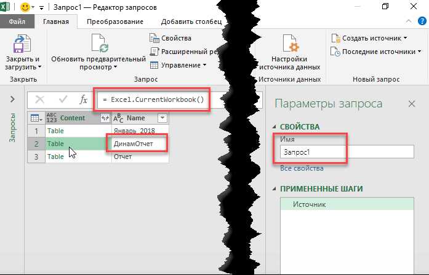This screenshot has width=429, height=275.
Task: Restore down the window
Action: [385, 6]
